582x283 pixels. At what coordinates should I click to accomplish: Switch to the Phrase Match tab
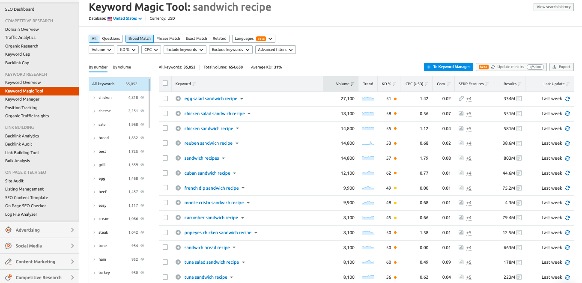coord(168,39)
